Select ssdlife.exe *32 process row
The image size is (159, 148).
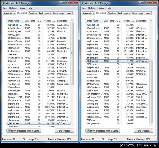coord(117,97)
